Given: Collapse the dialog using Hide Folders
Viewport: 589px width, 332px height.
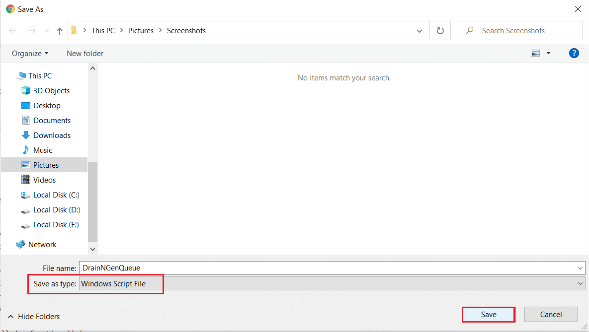Looking at the screenshot, I should coord(34,316).
